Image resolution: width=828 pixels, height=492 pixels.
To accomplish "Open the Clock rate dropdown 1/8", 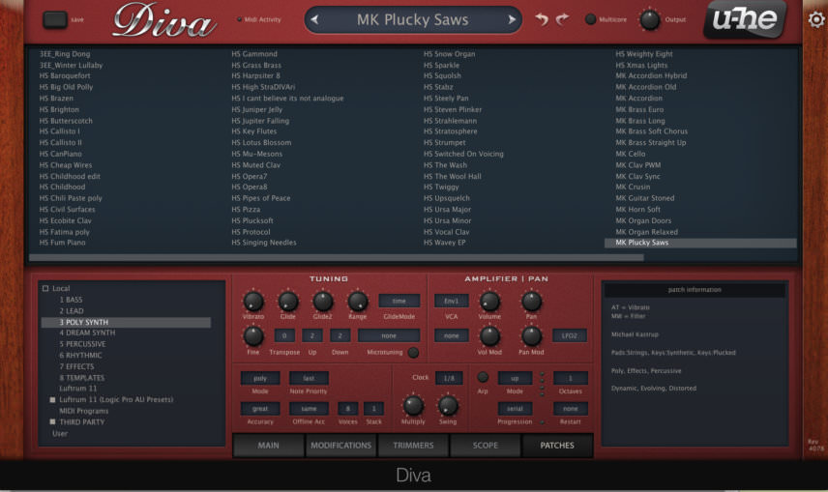I will pos(449,378).
